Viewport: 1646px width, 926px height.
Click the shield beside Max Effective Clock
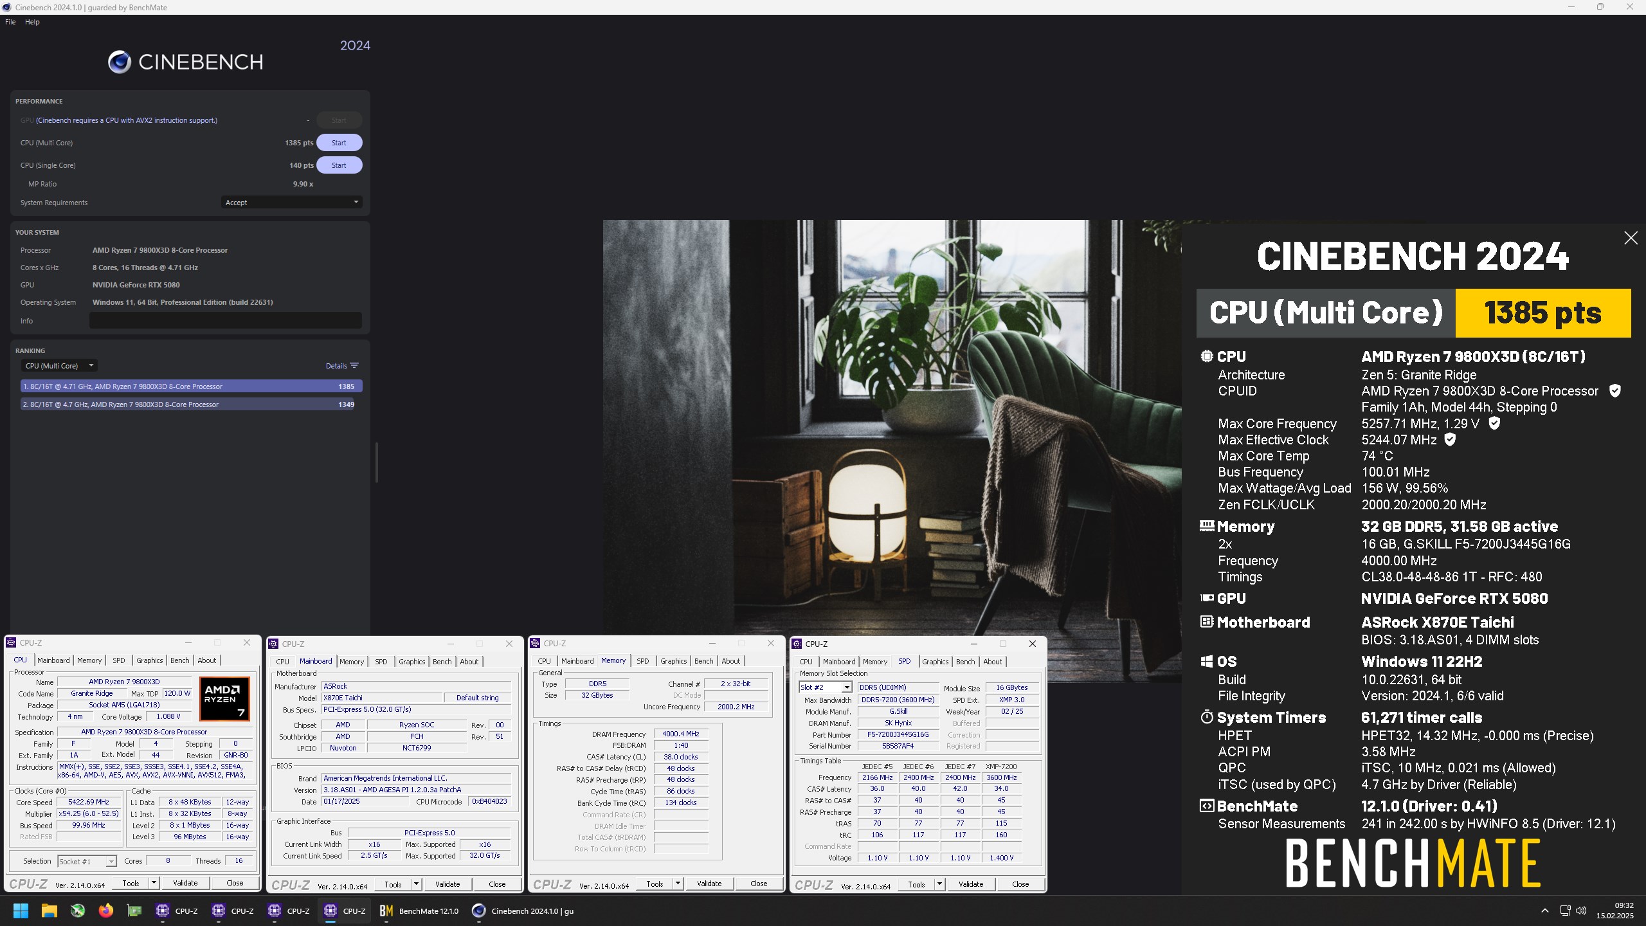pyautogui.click(x=1450, y=439)
